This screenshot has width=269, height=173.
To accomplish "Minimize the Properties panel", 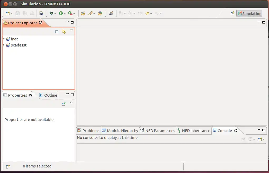I will (67, 94).
